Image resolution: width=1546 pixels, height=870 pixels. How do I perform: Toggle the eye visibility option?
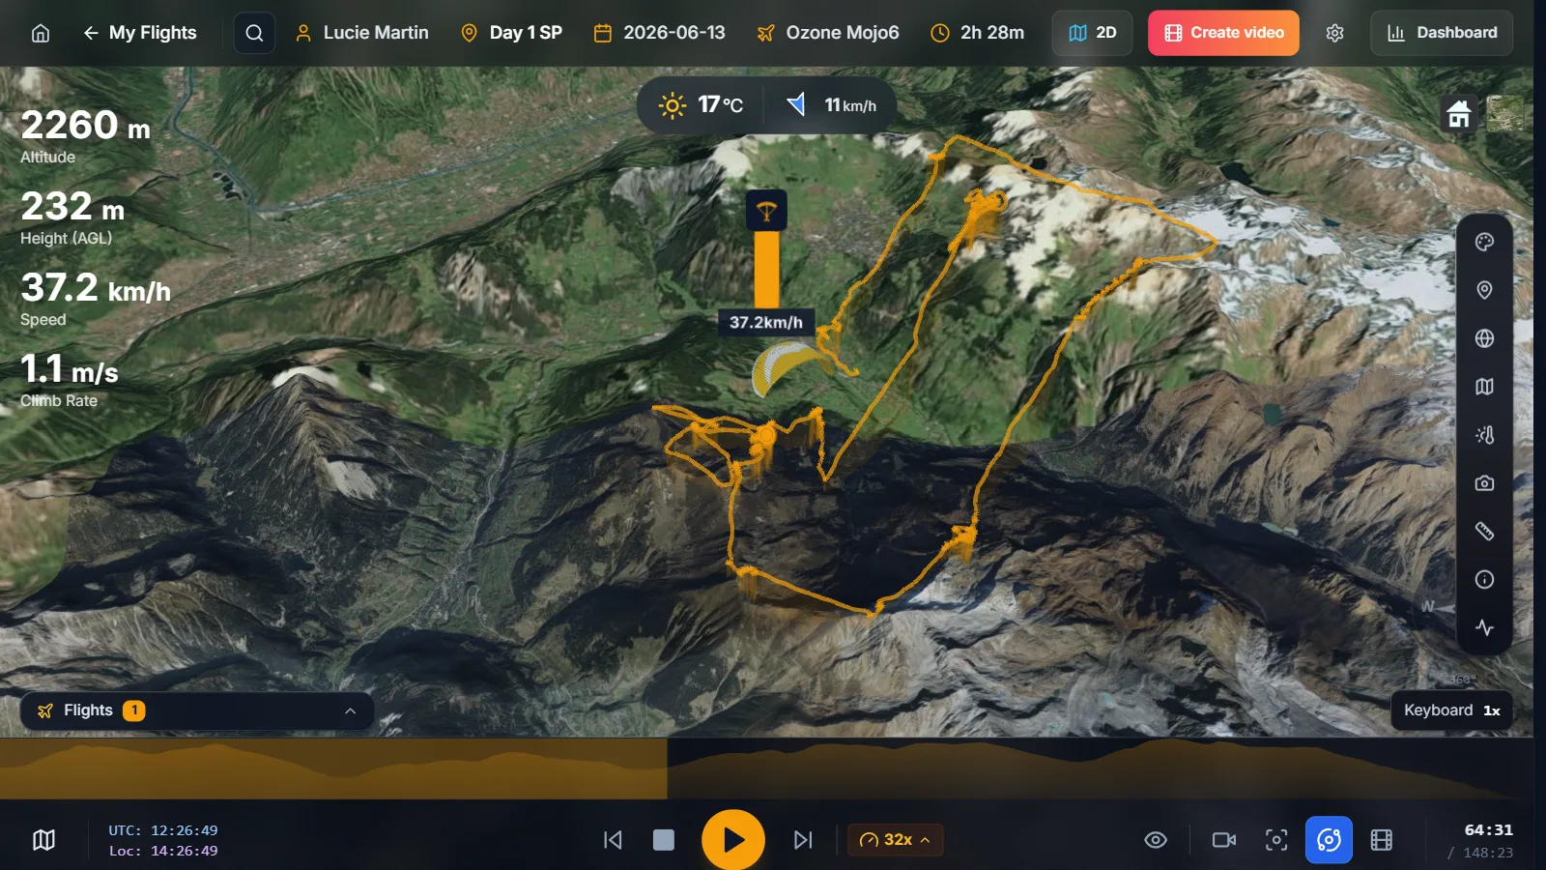pos(1156,840)
